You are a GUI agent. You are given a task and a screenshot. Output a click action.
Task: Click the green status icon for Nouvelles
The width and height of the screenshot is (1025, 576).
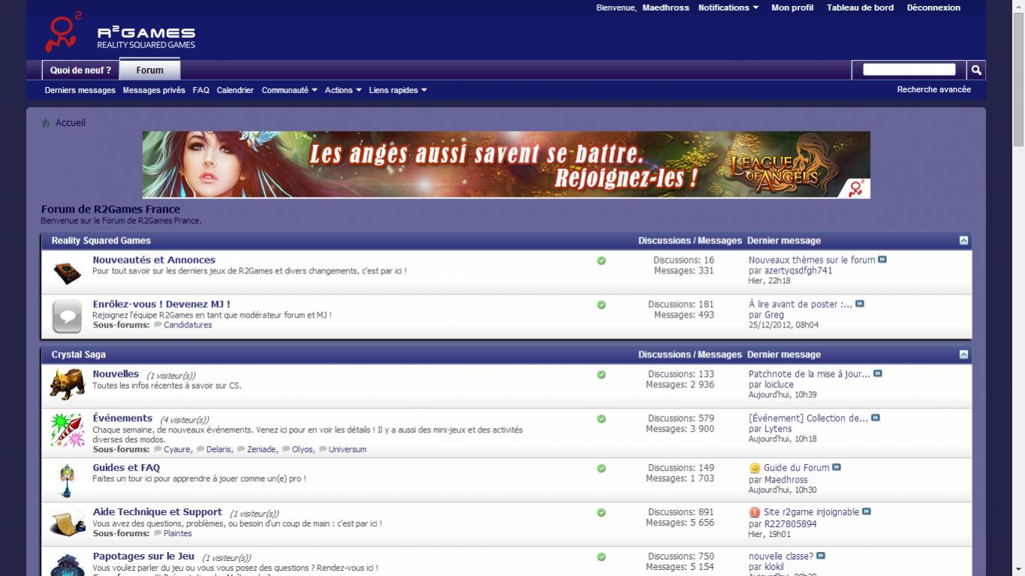pos(601,375)
